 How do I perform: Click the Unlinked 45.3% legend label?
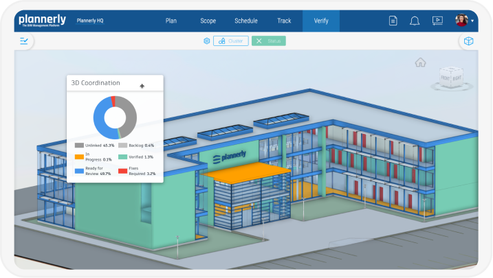pyautogui.click(x=100, y=146)
